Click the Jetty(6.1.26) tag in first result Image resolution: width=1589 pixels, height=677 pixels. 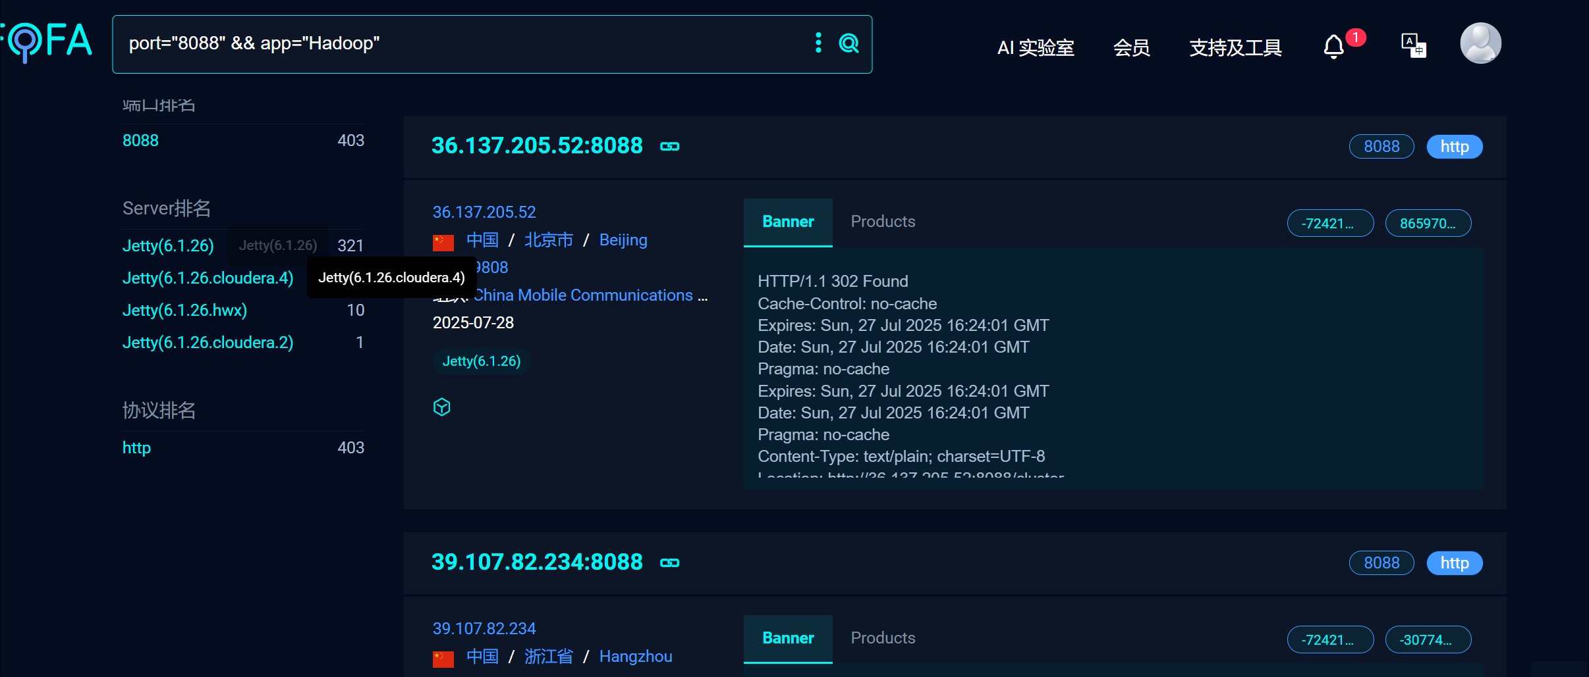482,361
